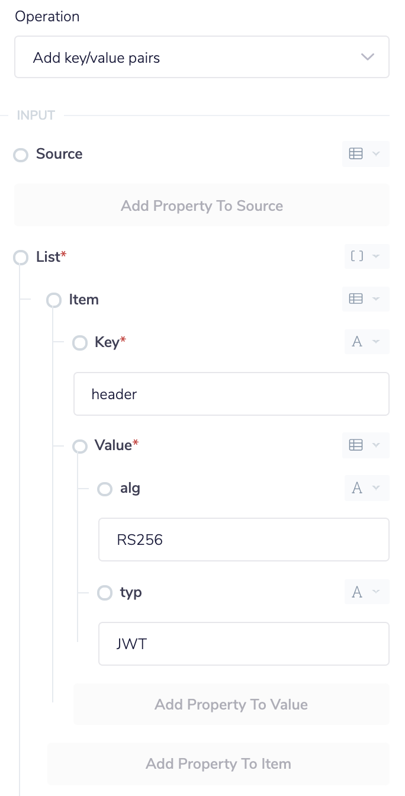Select the Source radio button
The height and width of the screenshot is (796, 405).
pyautogui.click(x=21, y=155)
